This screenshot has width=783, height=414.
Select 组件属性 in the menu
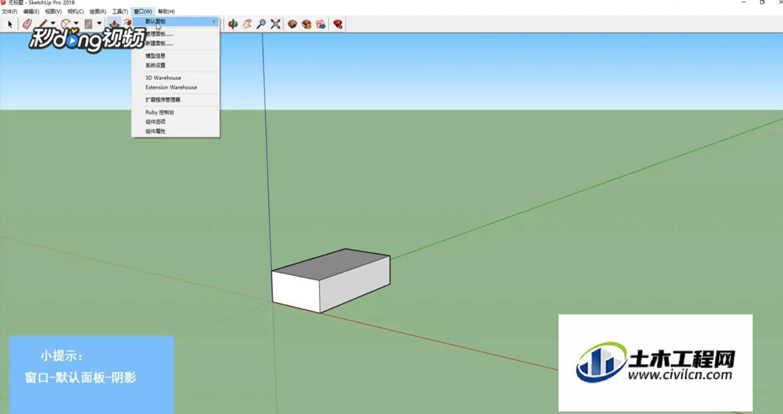click(x=176, y=131)
